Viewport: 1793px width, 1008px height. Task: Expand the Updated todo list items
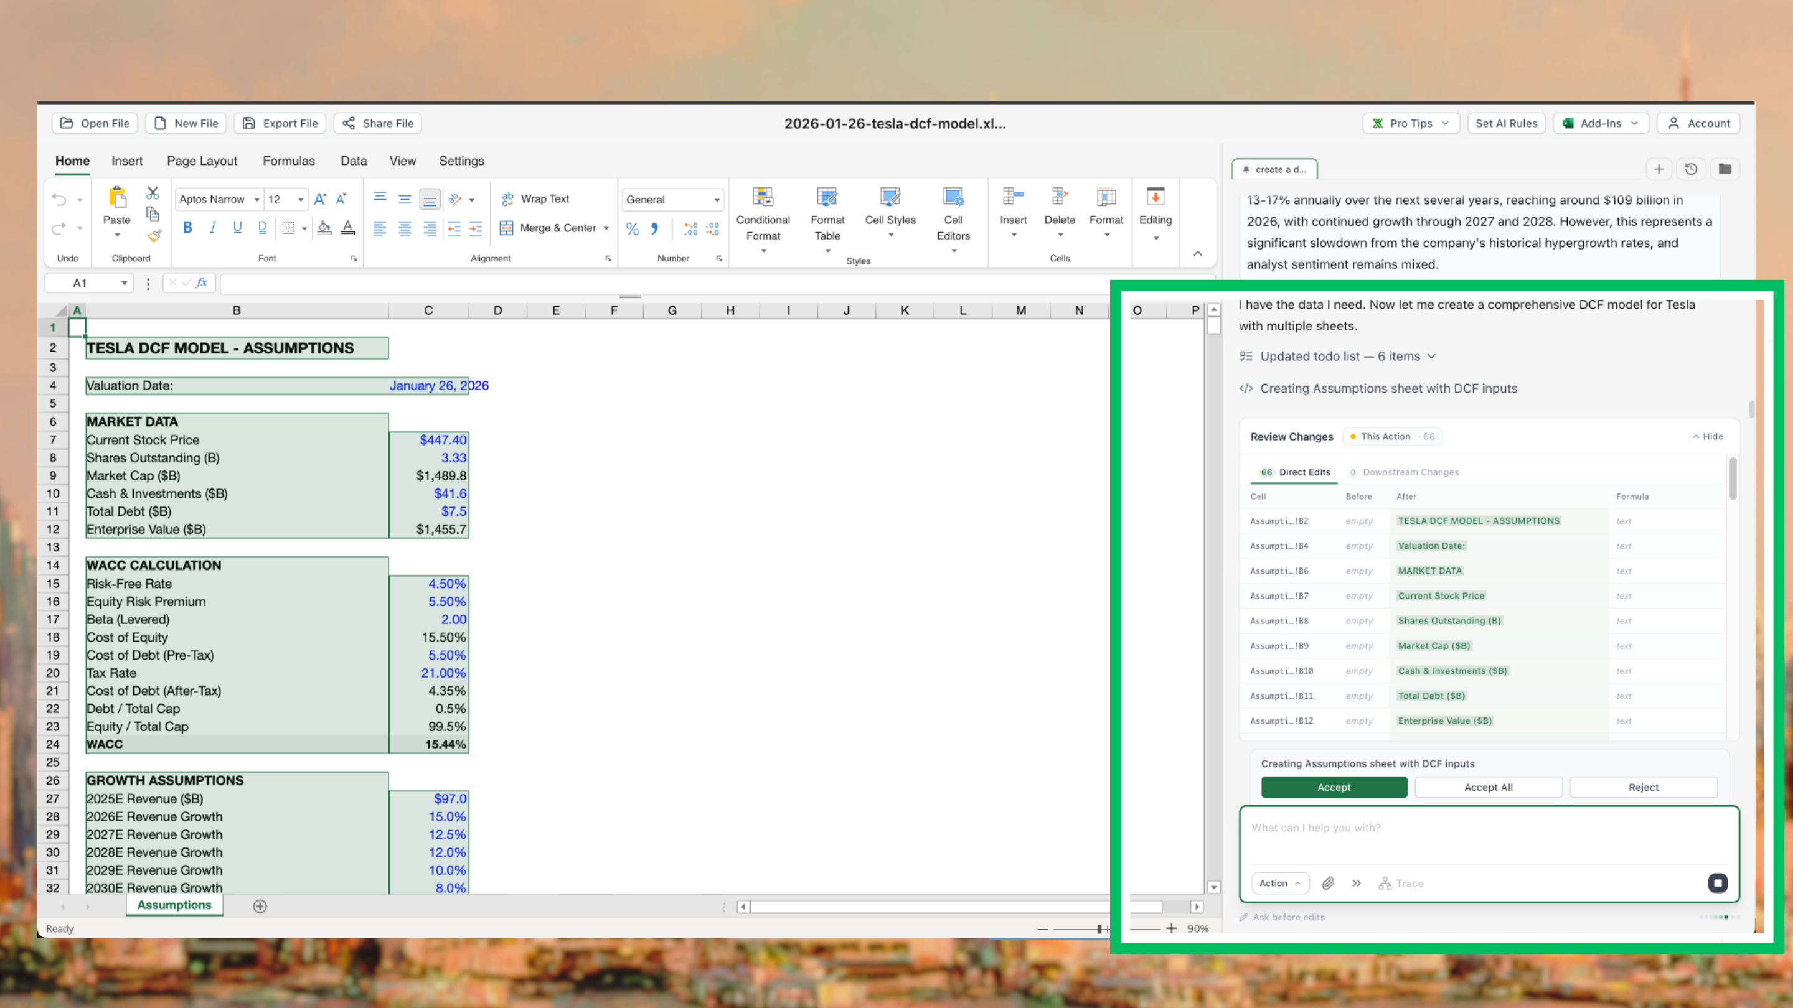tap(1337, 356)
